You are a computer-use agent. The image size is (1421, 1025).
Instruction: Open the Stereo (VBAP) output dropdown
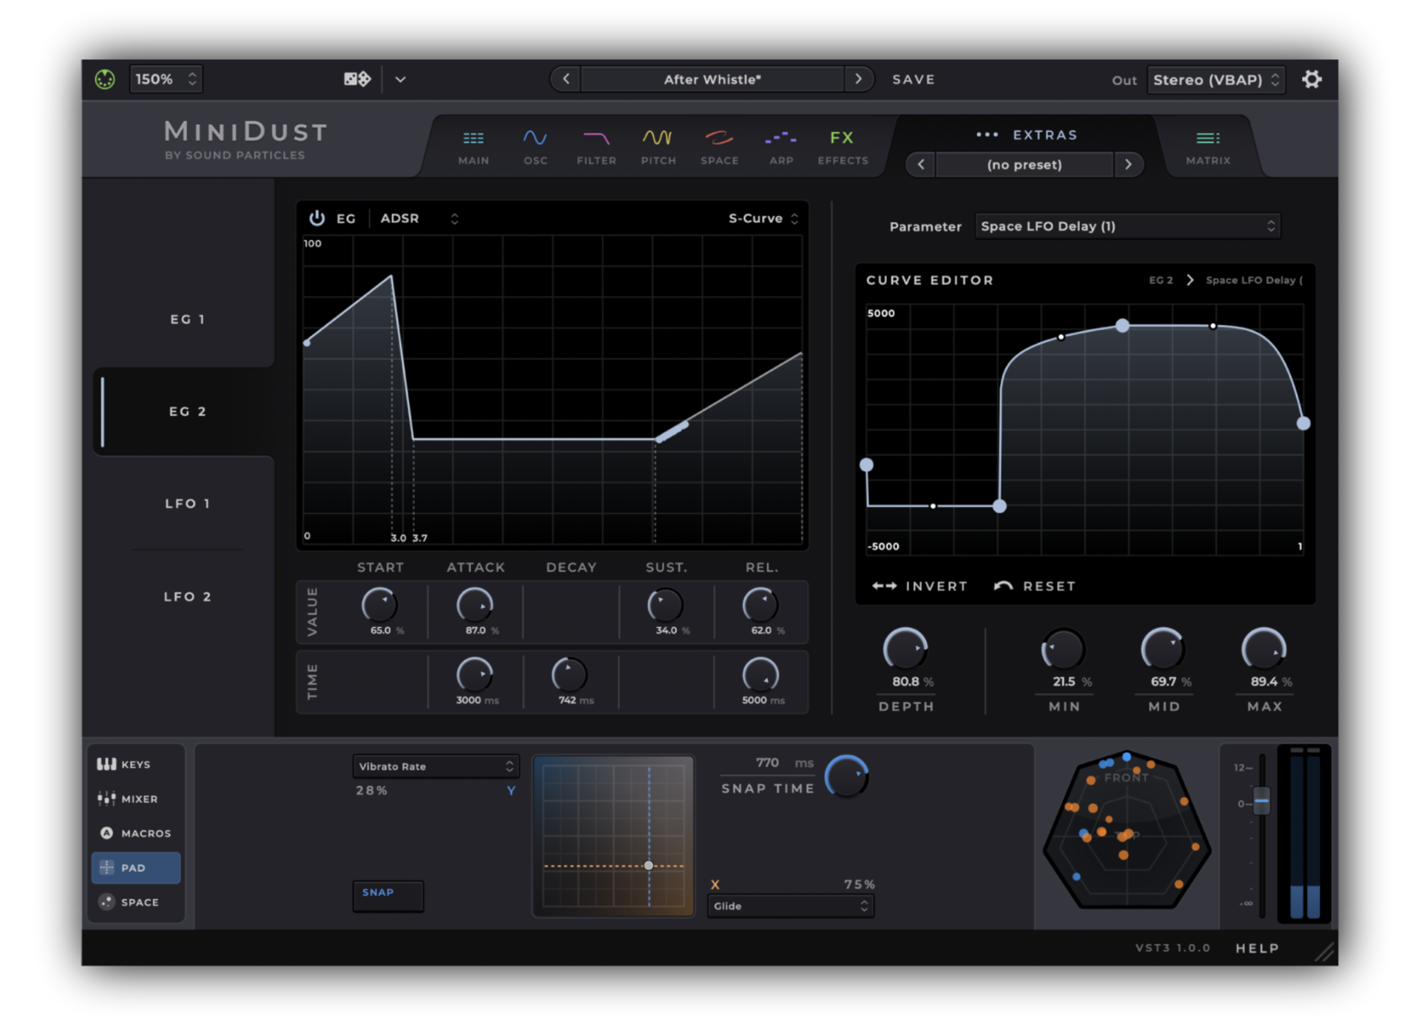tap(1215, 80)
